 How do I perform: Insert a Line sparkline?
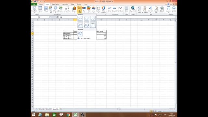tap(110, 9)
